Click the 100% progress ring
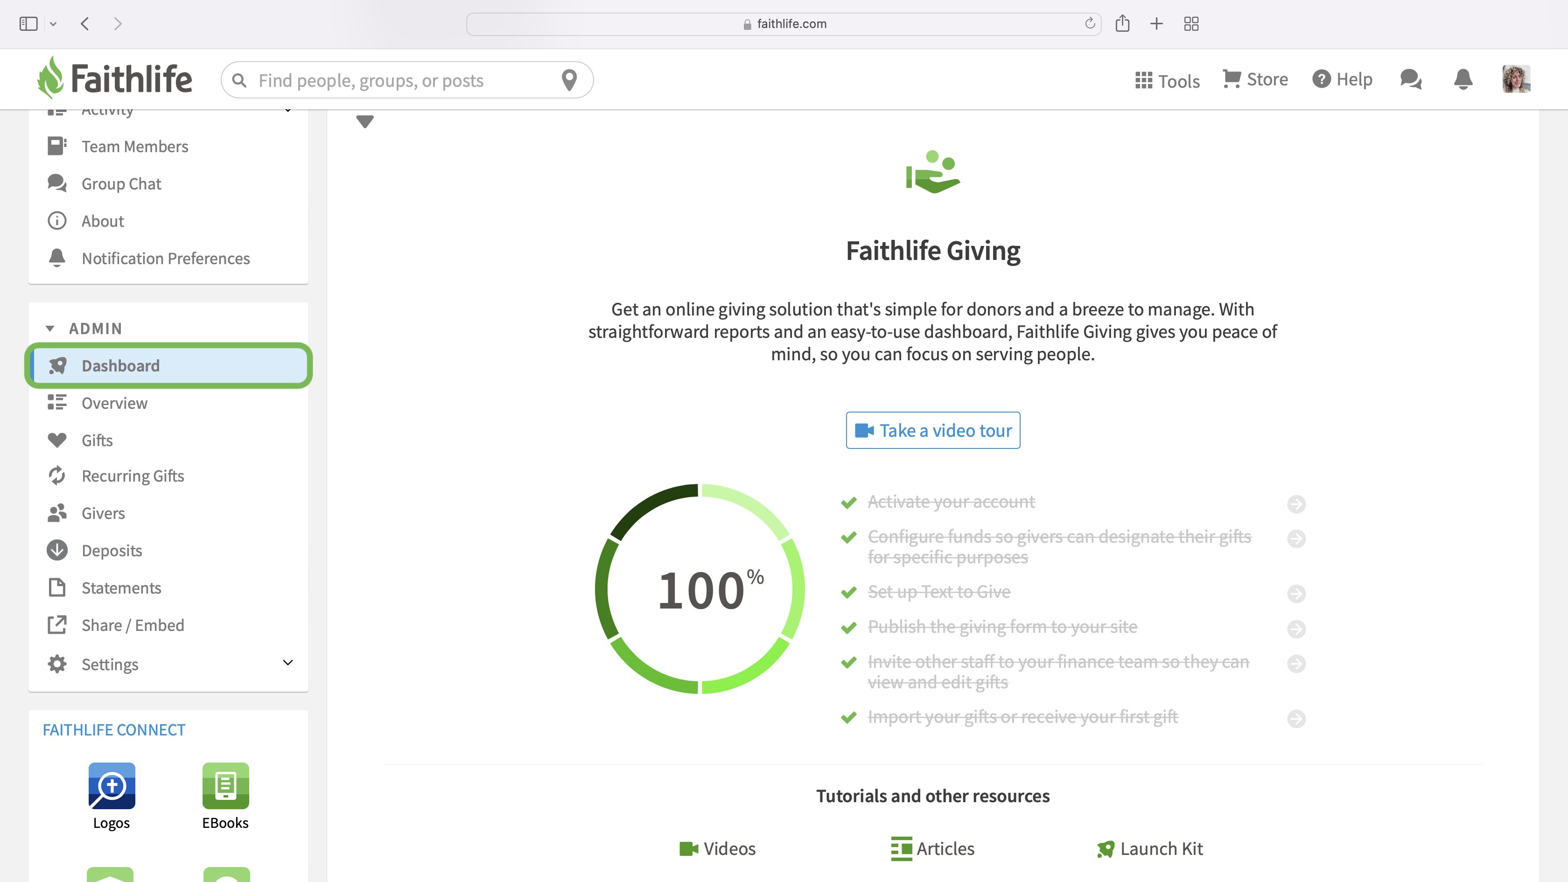This screenshot has width=1568, height=882. 700,588
